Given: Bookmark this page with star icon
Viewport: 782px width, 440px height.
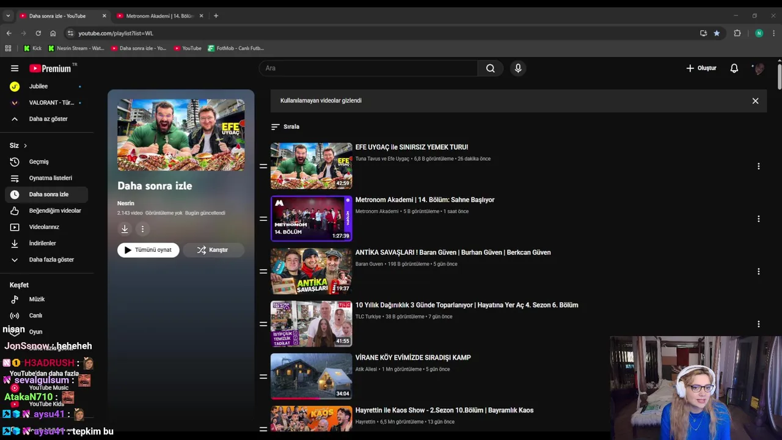Looking at the screenshot, I should coord(717,33).
